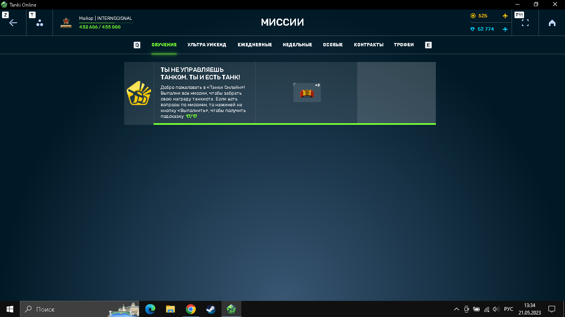565x317 pixels.
Task: Go to the ОСОБЫЕ tab
Action: pos(333,45)
